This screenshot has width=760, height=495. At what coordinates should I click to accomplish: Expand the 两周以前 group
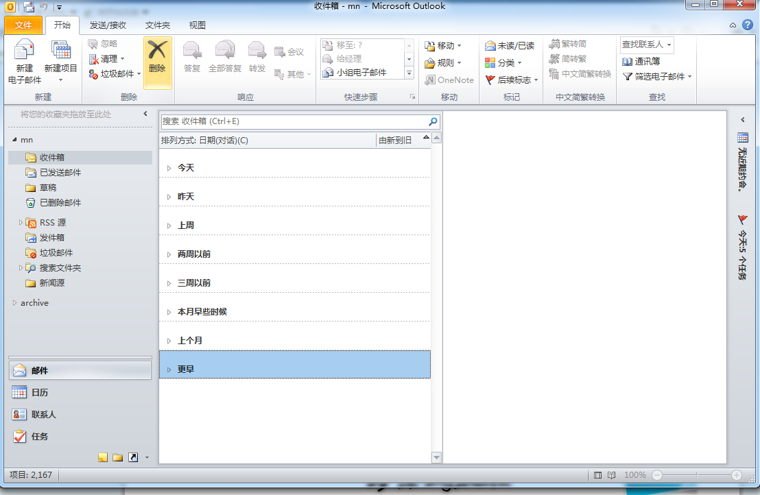coord(169,254)
